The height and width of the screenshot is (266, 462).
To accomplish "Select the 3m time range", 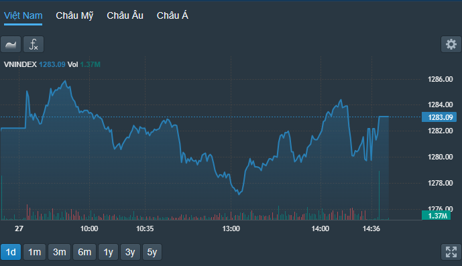I will [59, 252].
